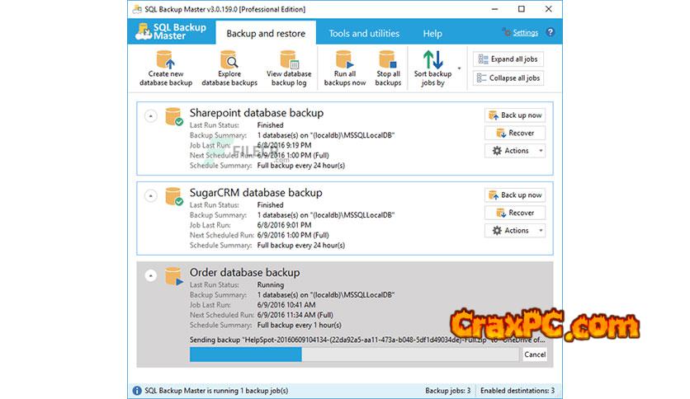Click the blue question mark help icon

point(550,32)
